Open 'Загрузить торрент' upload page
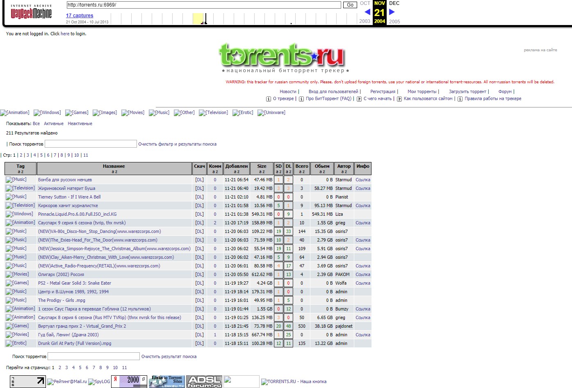Viewport: 572px width, 388px height. pyautogui.click(x=467, y=92)
